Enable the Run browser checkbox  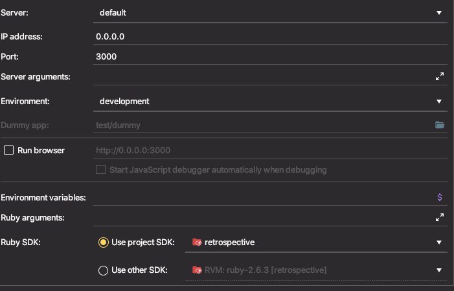pyautogui.click(x=8, y=150)
